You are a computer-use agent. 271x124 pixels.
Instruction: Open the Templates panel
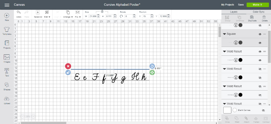7,29
